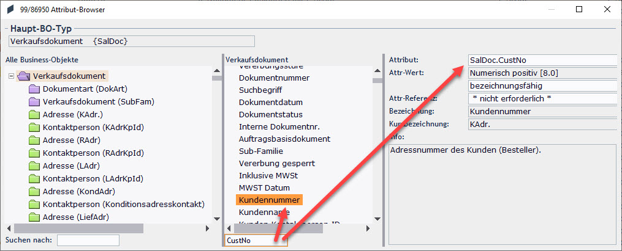Click the Bezeichnung Kundennummer field
The image size is (622, 251).
542,111
